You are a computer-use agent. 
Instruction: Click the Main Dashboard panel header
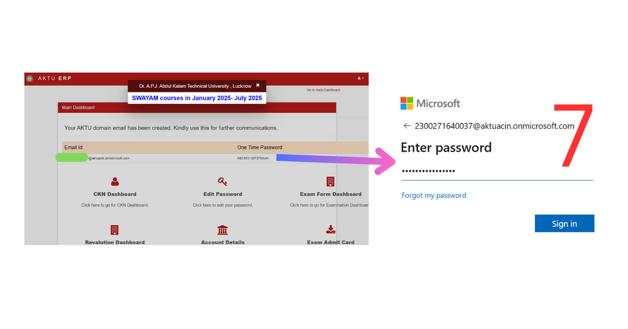click(197, 108)
